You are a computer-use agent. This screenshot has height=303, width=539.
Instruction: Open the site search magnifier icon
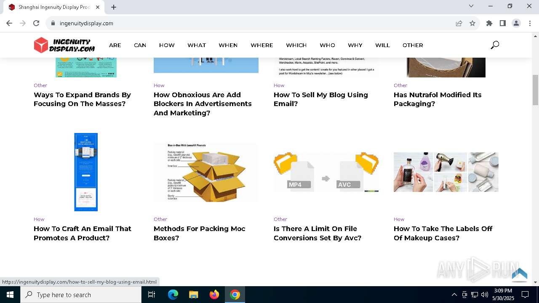click(495, 45)
